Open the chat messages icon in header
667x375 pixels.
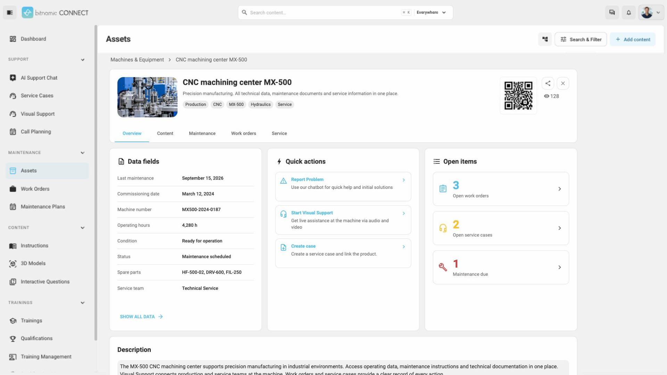click(x=612, y=12)
